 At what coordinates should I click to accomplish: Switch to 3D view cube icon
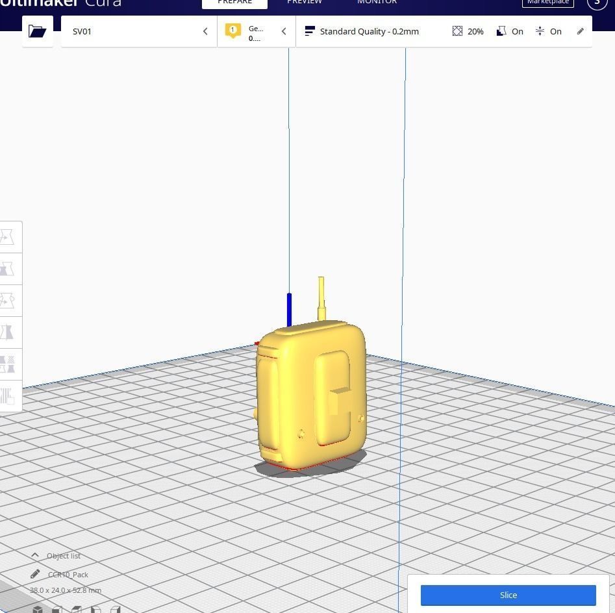38,609
